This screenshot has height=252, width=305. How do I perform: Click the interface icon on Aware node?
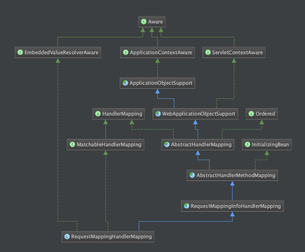[144, 21]
